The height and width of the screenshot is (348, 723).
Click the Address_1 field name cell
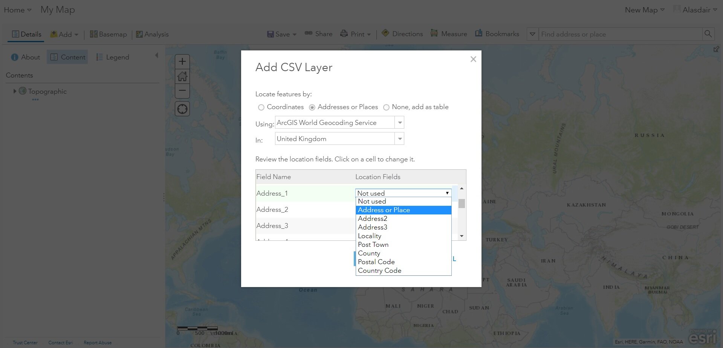coord(305,193)
